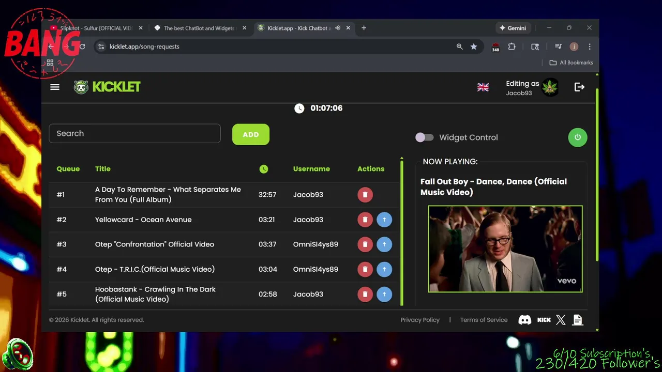Move Yellowcard - Ocean Avenue up
Screen dimensions: 662x372
click(384, 220)
